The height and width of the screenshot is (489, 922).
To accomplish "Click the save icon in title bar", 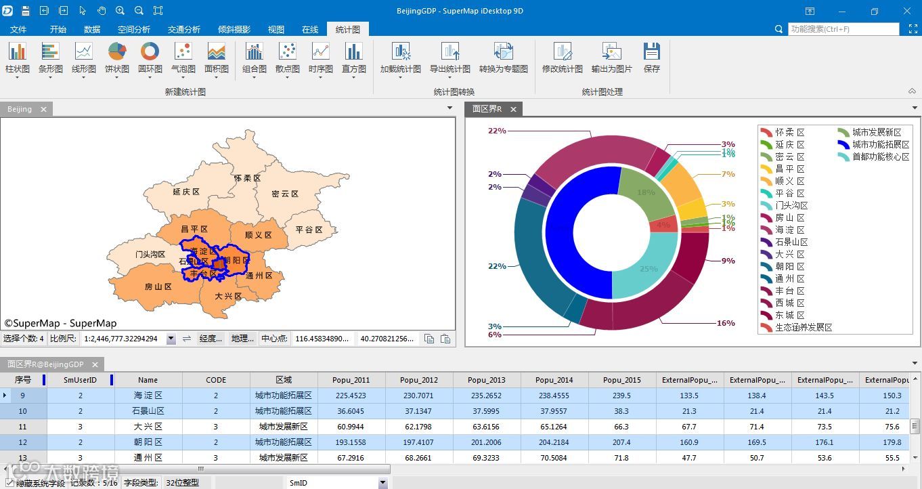I will pos(25,11).
